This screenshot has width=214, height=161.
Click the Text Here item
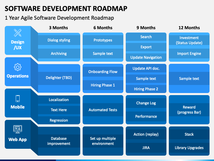(x=59, y=110)
